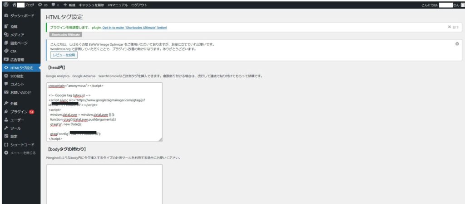Click the SEO設定 gear icon
The image size is (465, 204).
pos(6,76)
